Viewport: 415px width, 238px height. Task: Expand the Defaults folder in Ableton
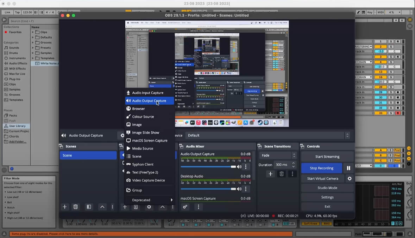pyautogui.click(x=33, y=38)
